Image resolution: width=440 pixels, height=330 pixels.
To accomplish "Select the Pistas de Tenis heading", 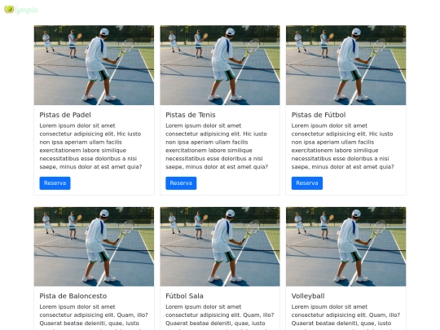I will pos(190,115).
